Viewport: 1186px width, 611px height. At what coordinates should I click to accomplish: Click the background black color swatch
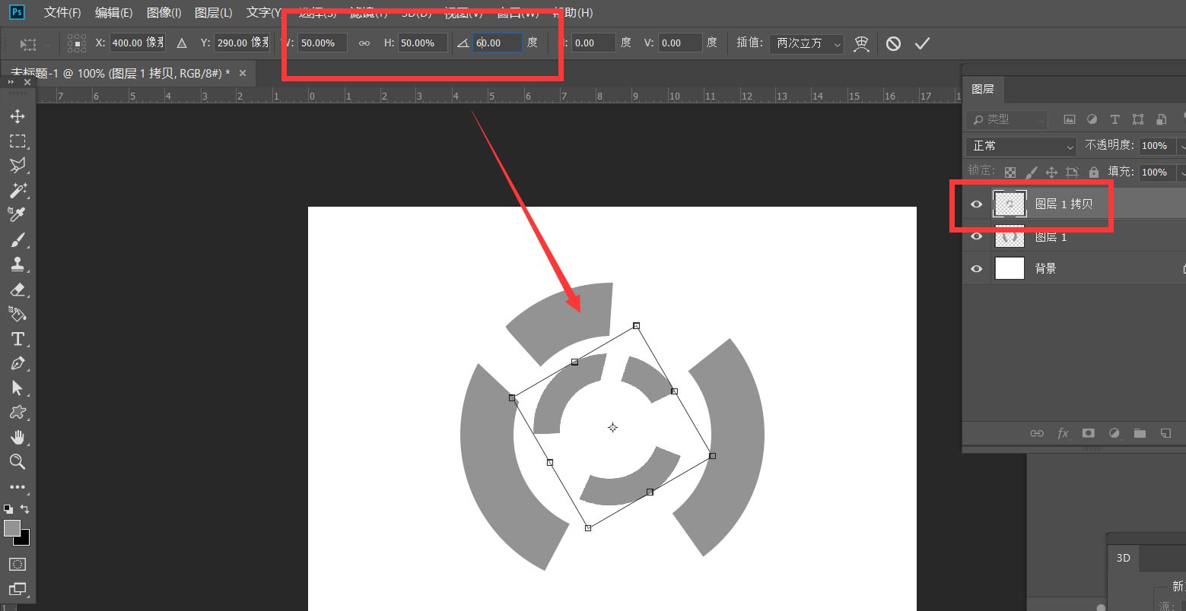click(24, 539)
